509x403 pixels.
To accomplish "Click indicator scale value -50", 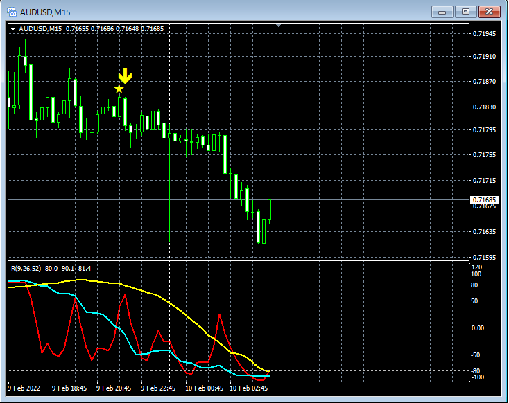I will click(476, 355).
